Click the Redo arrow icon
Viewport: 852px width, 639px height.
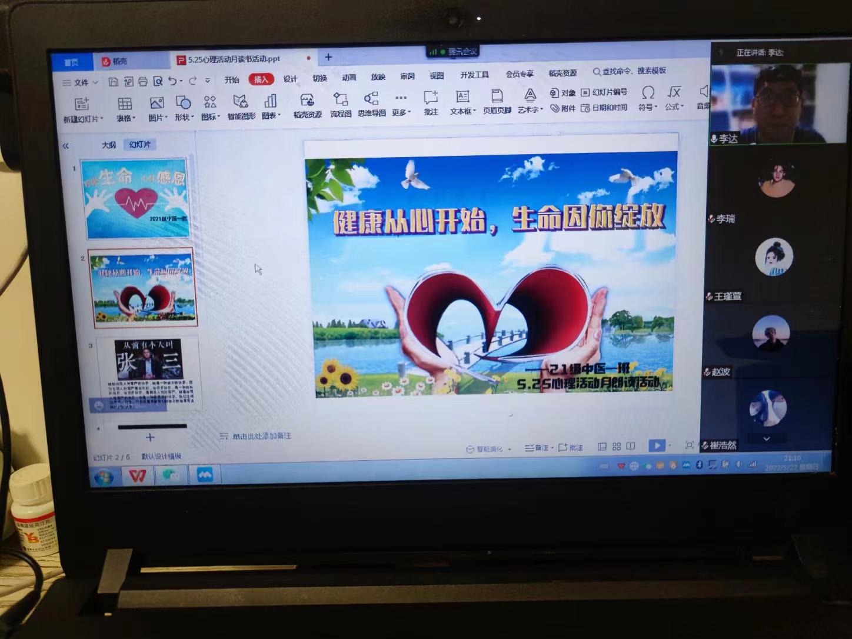click(192, 81)
